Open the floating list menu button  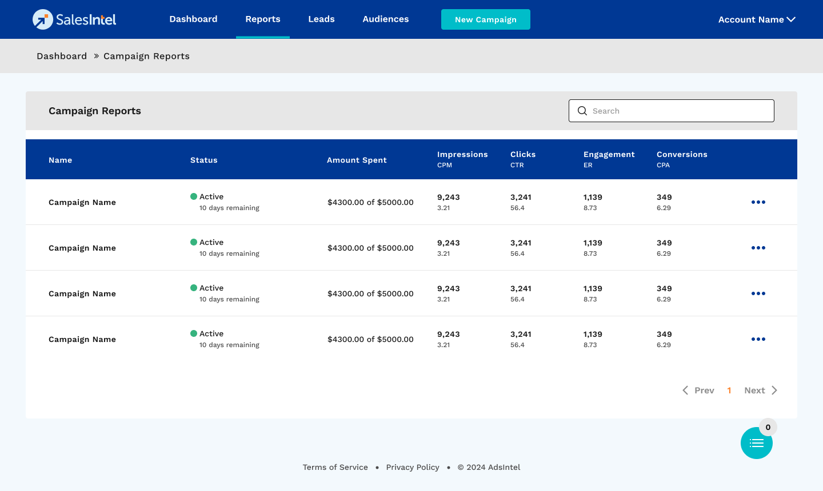(756, 443)
